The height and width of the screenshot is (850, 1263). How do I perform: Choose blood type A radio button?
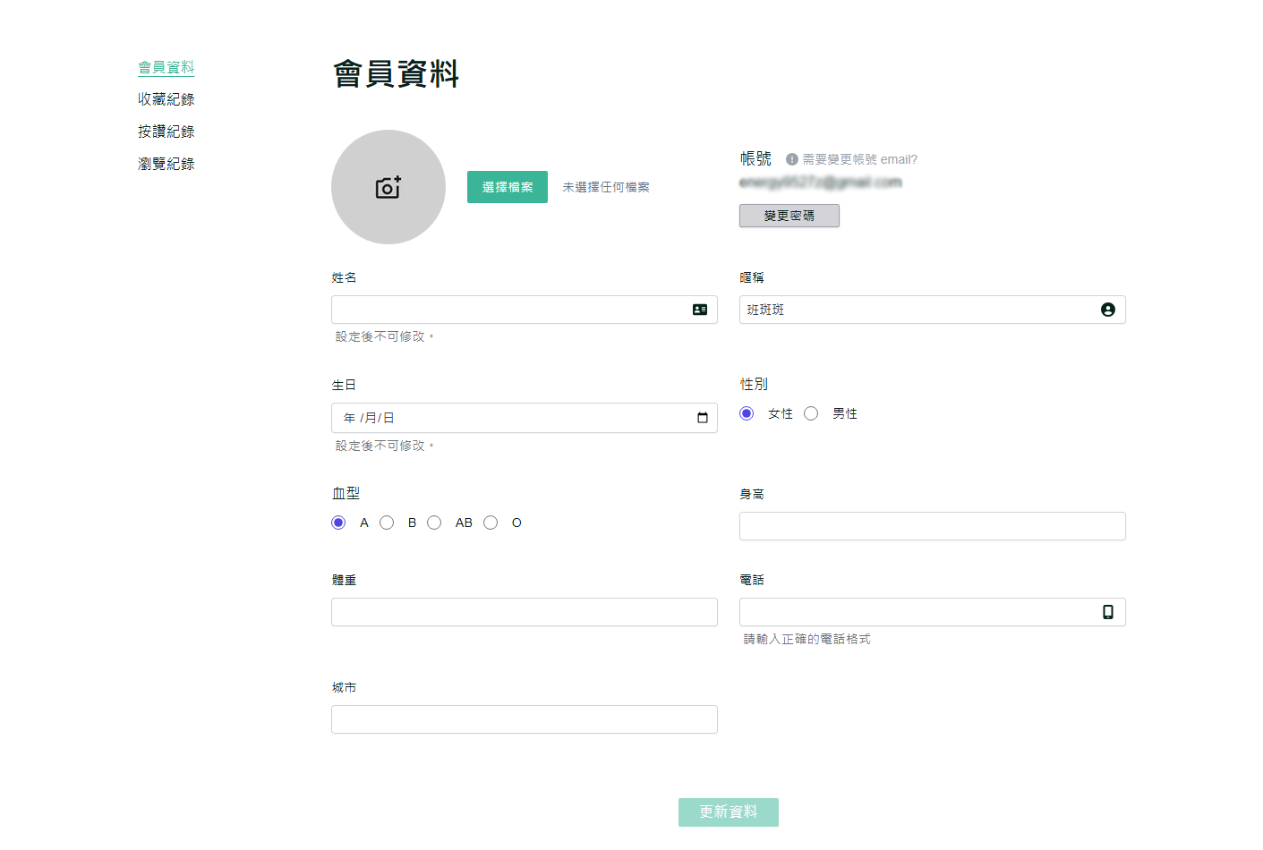(x=338, y=523)
